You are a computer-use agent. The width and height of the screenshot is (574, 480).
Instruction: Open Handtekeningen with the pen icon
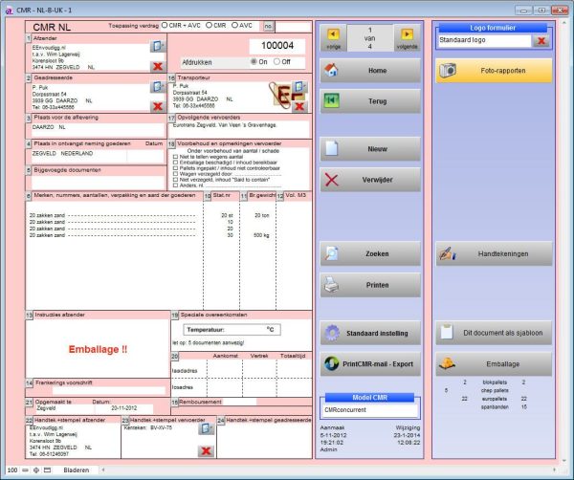click(x=494, y=253)
